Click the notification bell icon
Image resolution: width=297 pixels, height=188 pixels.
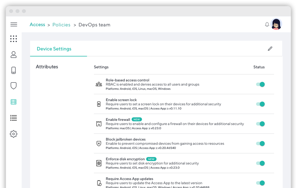267,25
